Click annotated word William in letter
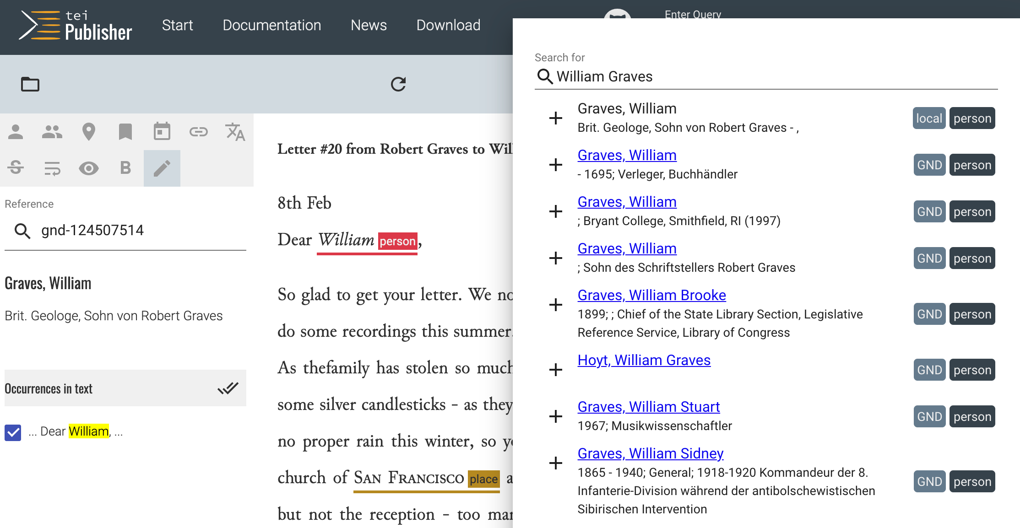The height and width of the screenshot is (528, 1020). click(x=346, y=240)
